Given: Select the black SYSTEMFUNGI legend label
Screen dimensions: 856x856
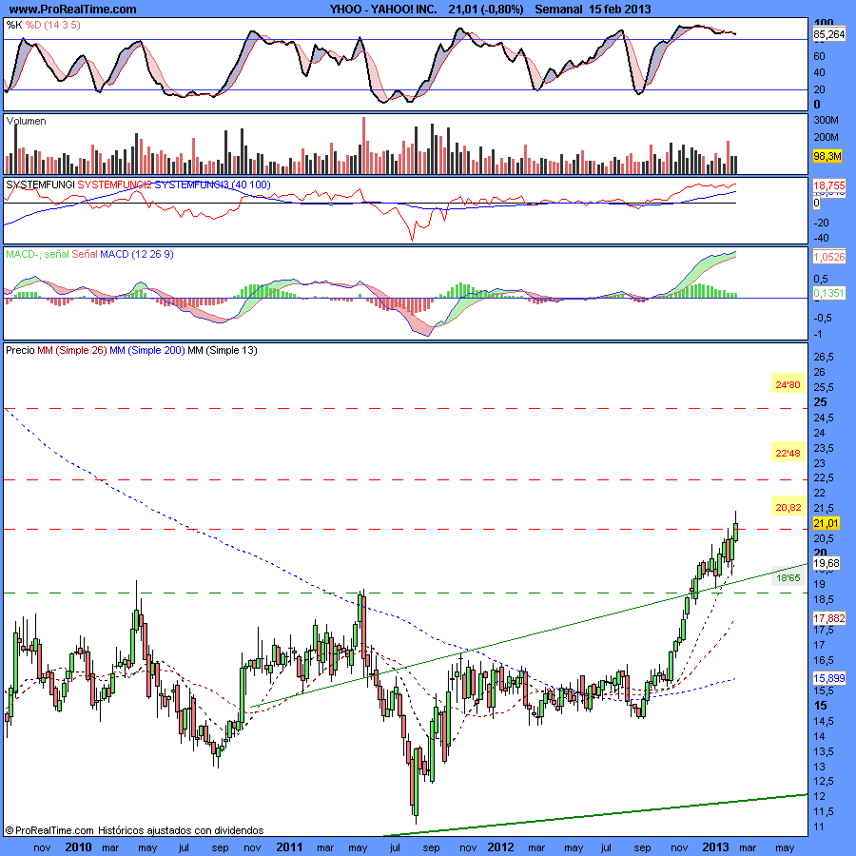Looking at the screenshot, I should point(40,185).
